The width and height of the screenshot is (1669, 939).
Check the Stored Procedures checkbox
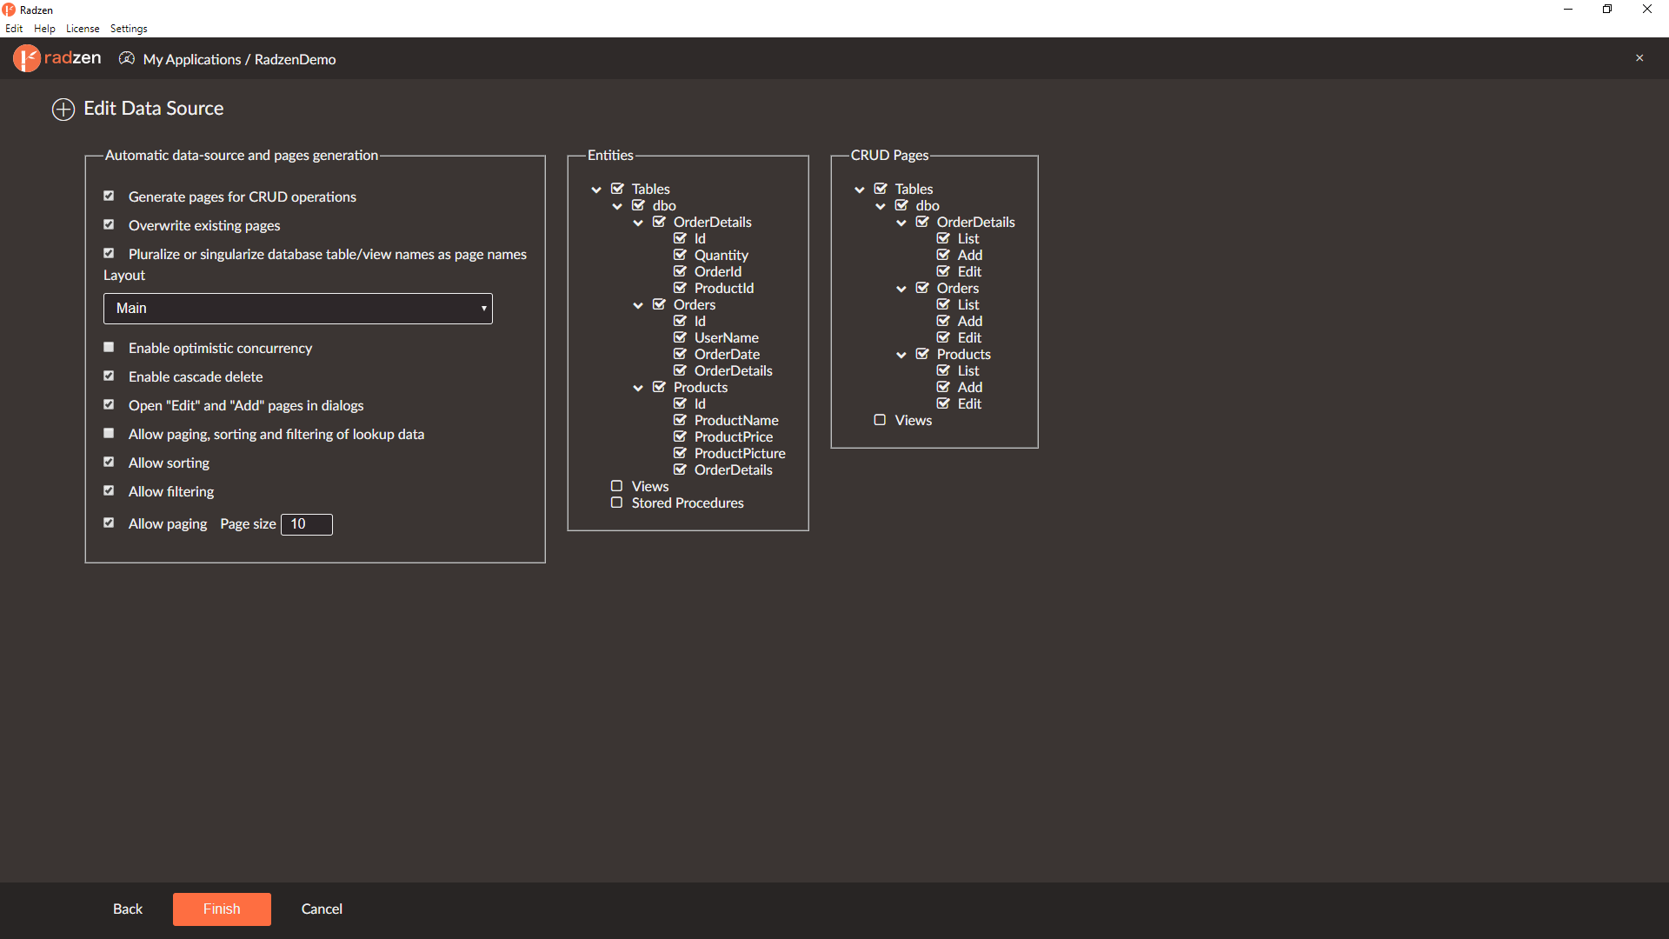616,503
